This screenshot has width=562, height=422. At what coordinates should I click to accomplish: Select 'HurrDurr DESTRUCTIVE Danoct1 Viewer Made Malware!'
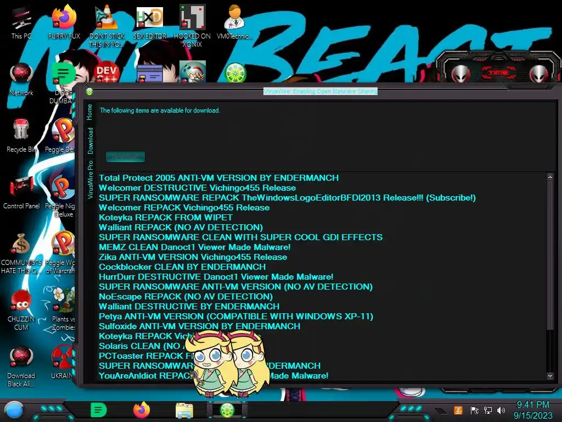click(x=216, y=277)
